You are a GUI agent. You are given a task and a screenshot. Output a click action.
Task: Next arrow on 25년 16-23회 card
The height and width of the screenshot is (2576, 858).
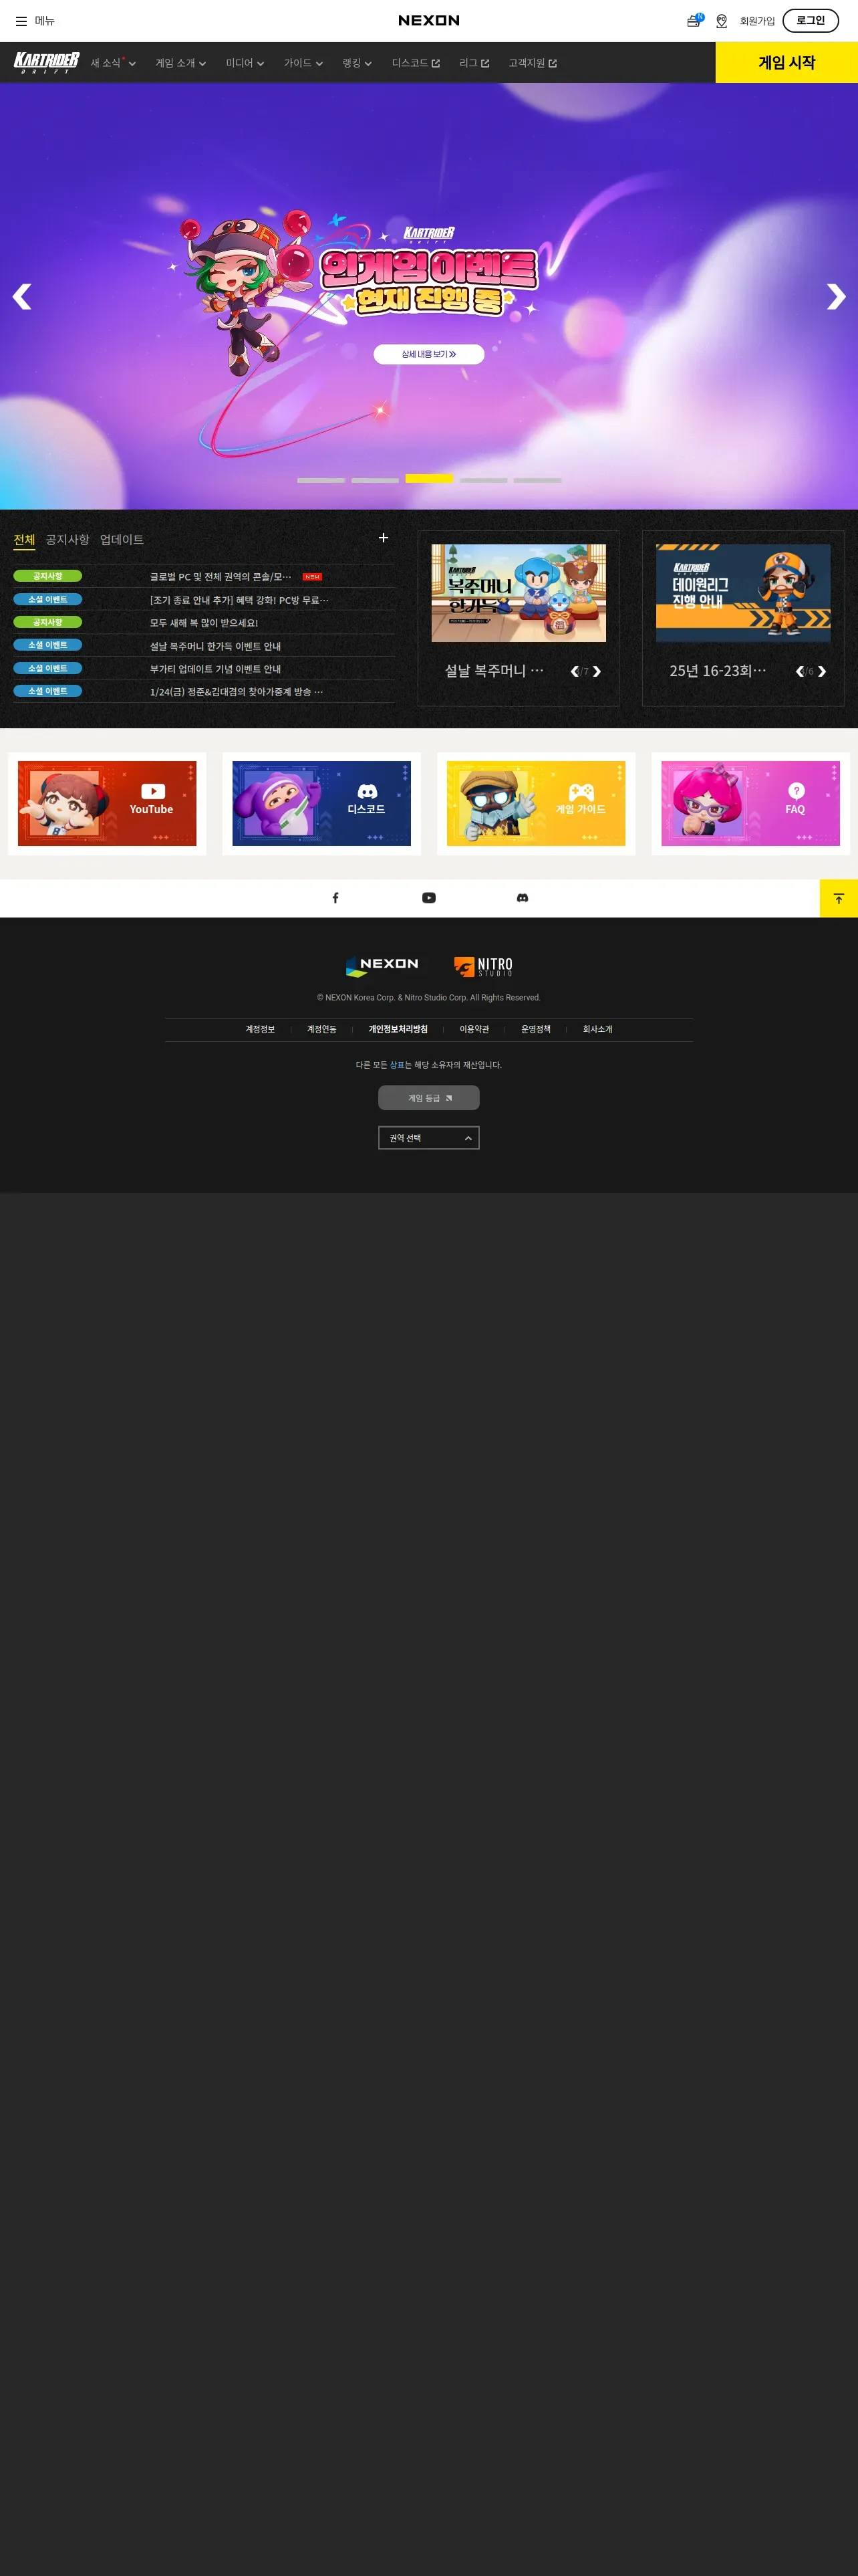822,672
